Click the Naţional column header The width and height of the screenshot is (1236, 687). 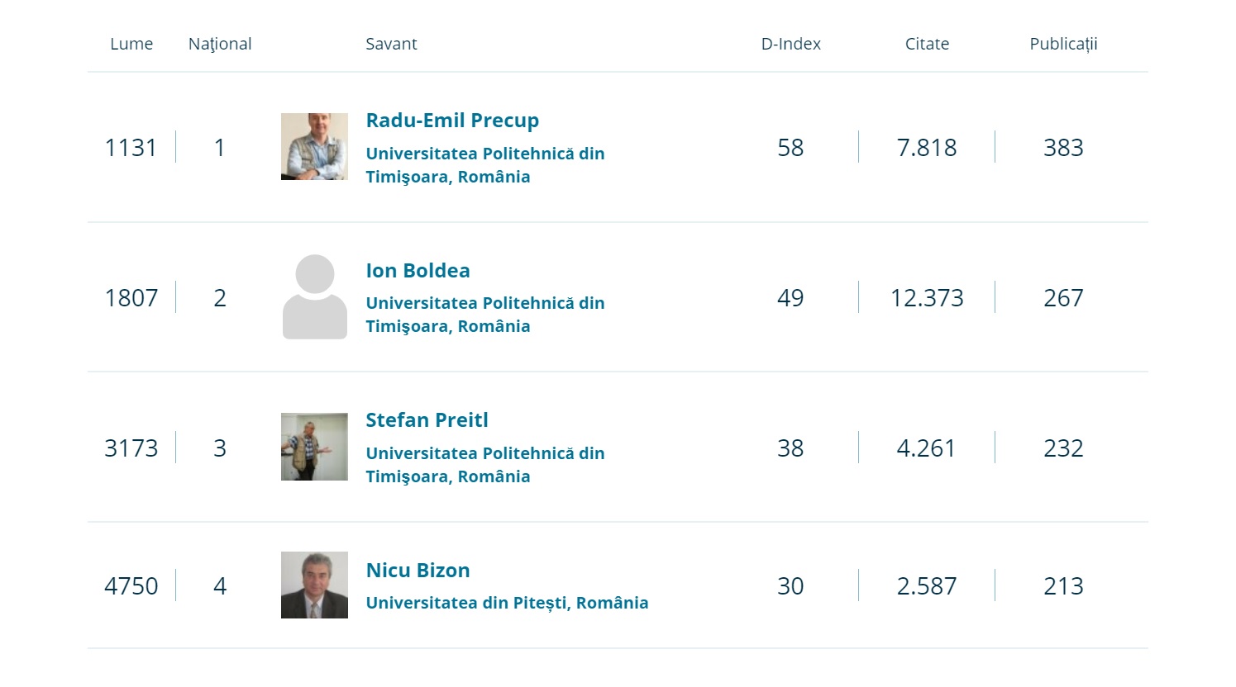pos(220,44)
